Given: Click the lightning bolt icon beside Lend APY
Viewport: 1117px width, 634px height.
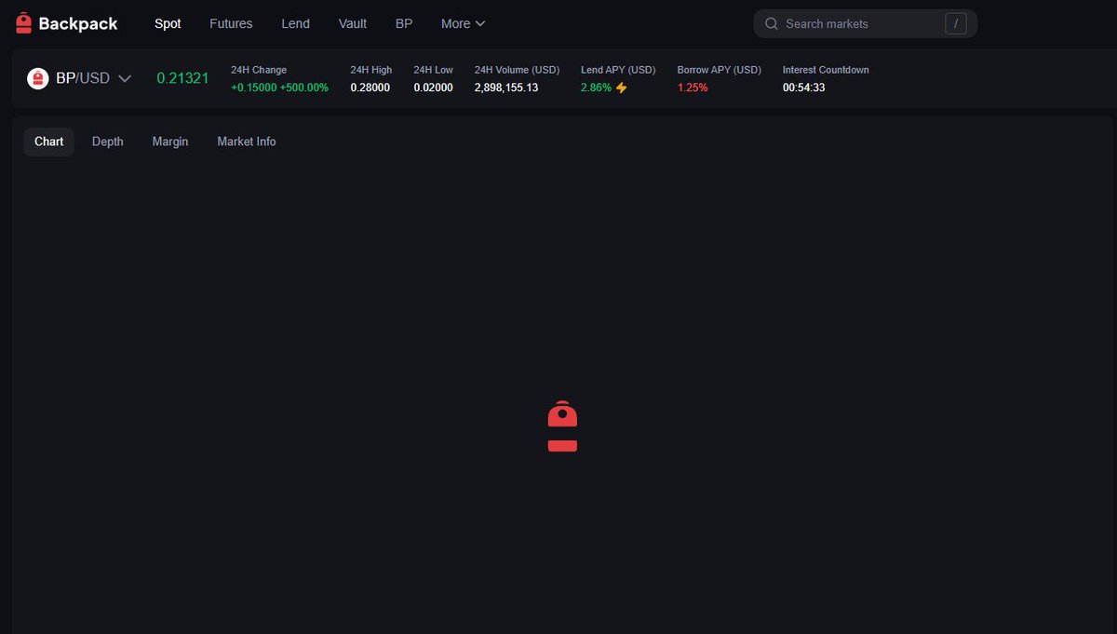Looking at the screenshot, I should coord(621,88).
